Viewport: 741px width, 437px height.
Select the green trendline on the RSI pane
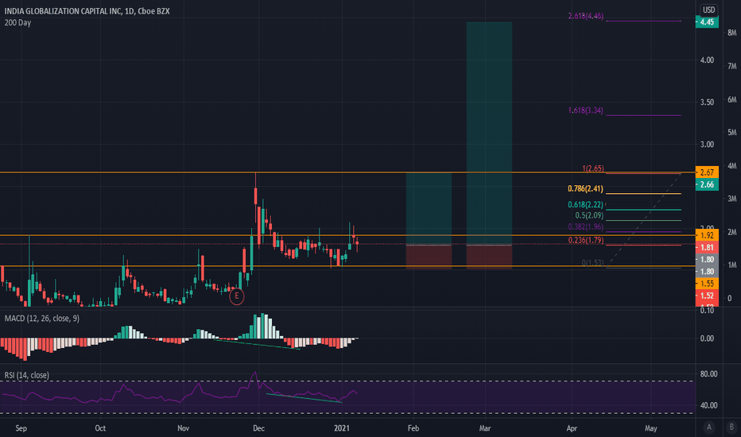click(304, 398)
